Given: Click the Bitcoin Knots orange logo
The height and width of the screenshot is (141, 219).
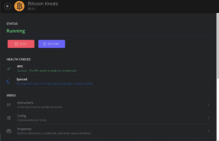Looking at the screenshot, I should (x=19, y=6).
